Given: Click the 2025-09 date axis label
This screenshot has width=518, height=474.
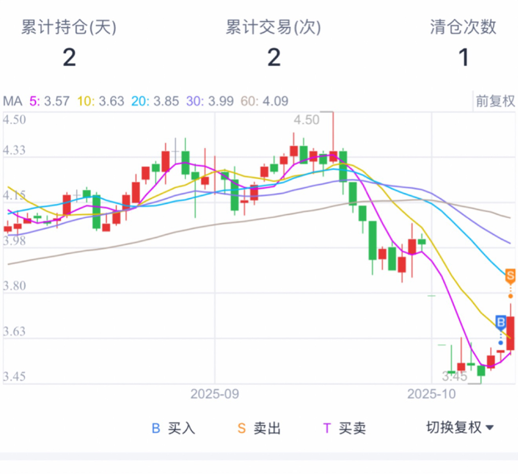Looking at the screenshot, I should point(214,394).
